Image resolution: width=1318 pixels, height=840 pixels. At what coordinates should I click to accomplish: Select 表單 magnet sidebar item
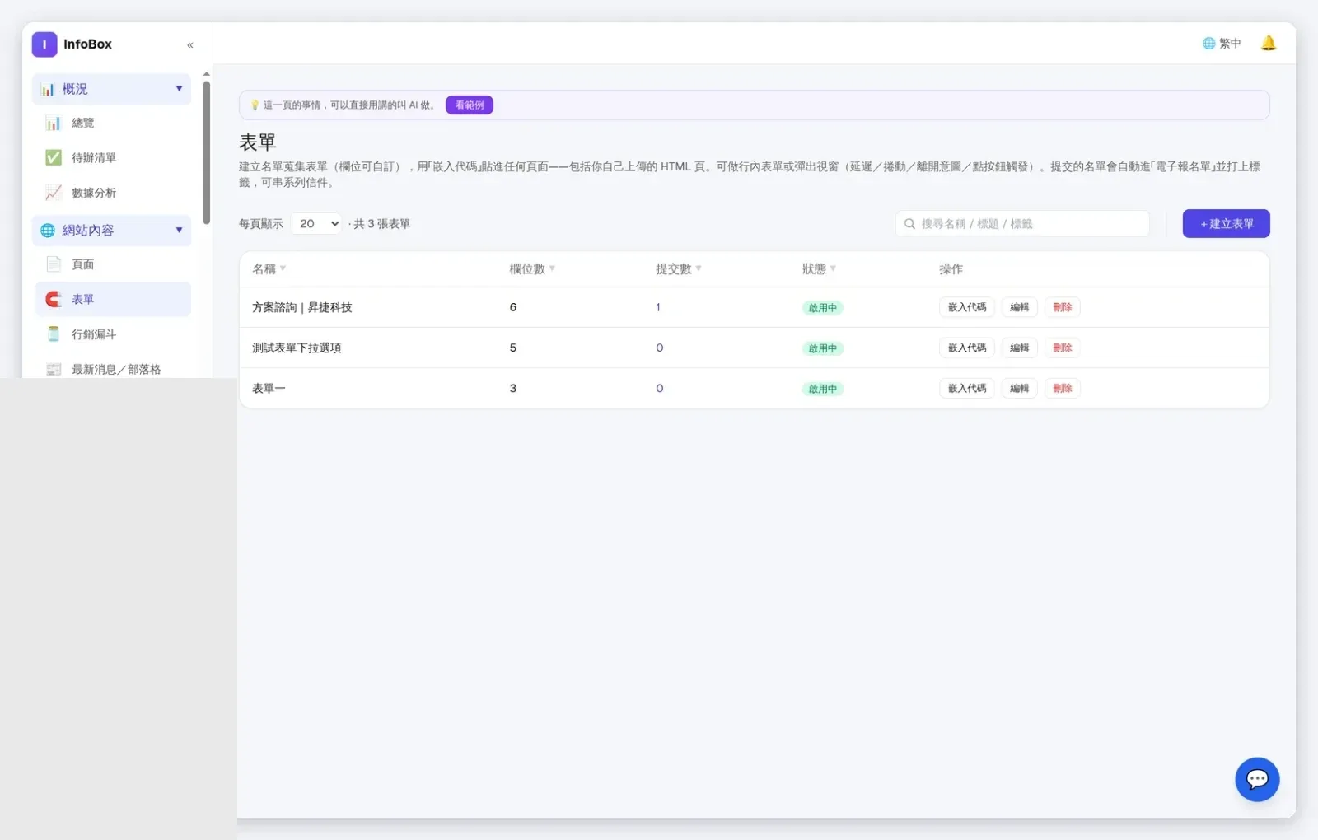pyautogui.click(x=113, y=300)
